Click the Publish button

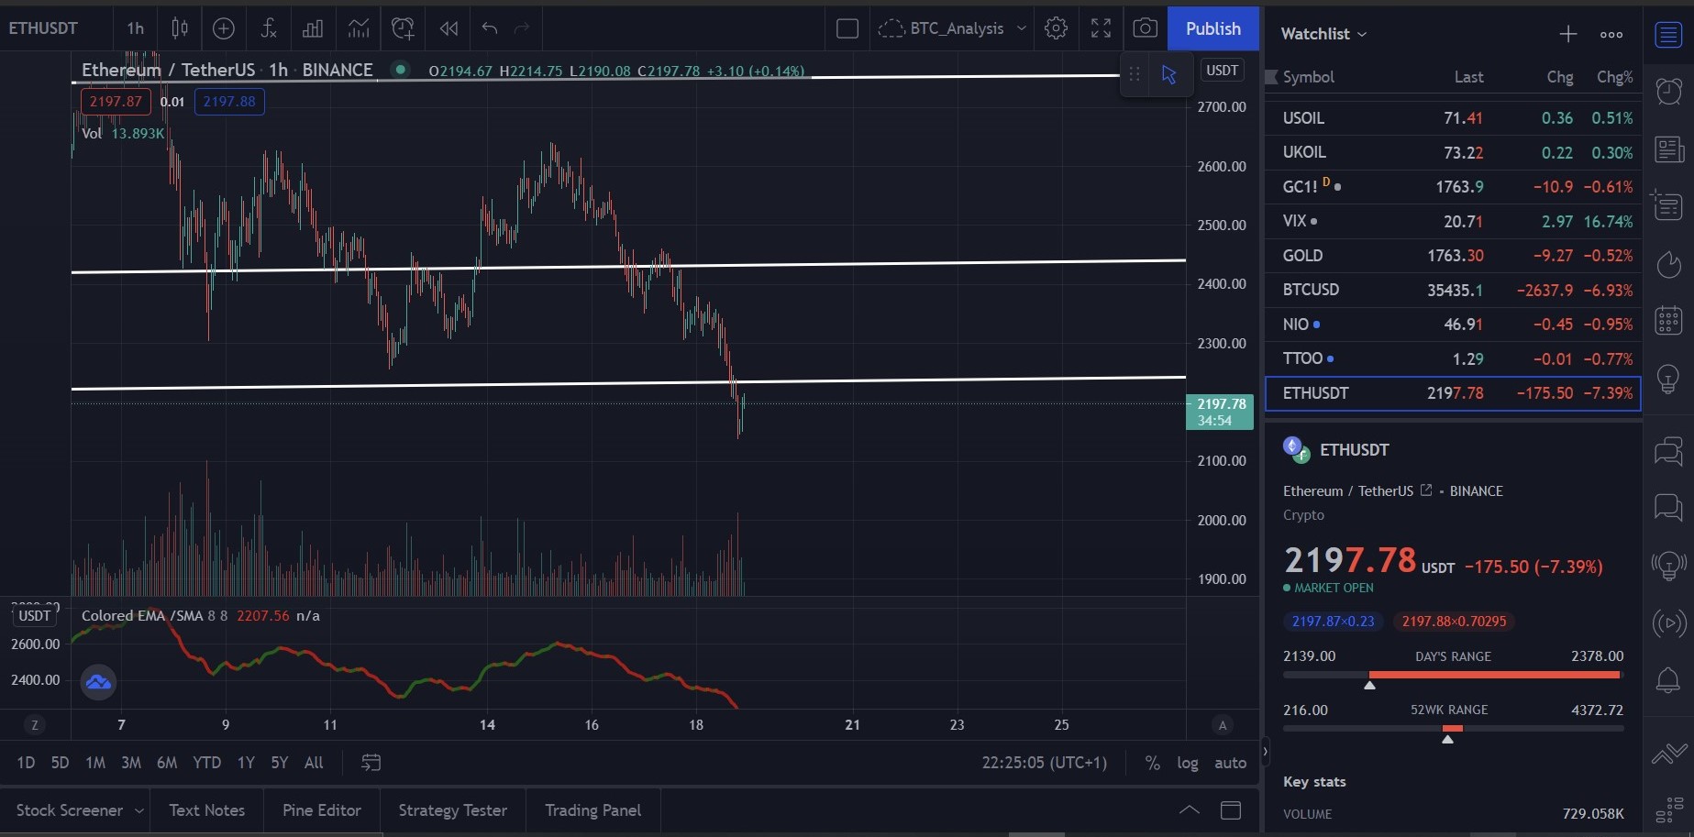pyautogui.click(x=1213, y=28)
